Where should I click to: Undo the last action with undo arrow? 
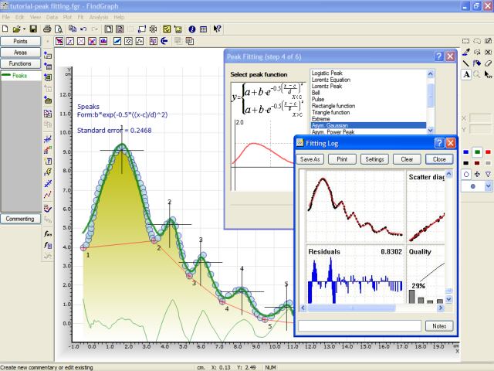(x=83, y=29)
